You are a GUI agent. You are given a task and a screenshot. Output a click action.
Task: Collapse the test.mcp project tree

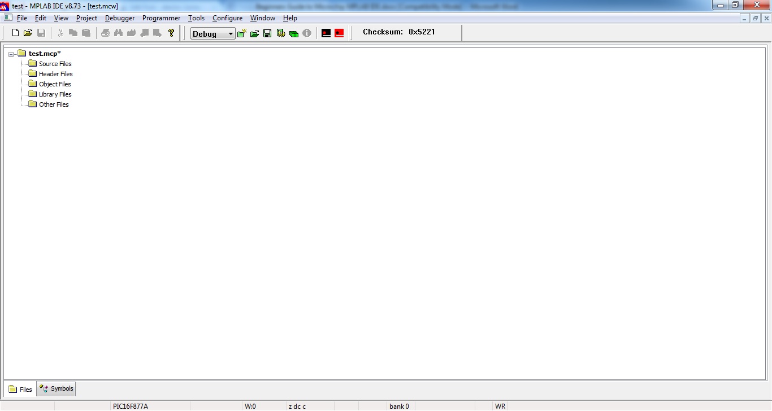(x=11, y=54)
